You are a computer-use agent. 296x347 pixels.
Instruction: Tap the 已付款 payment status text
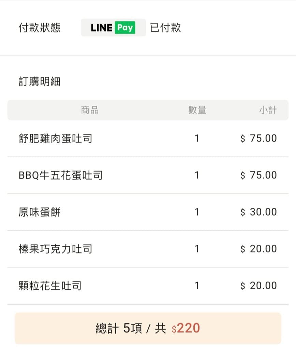point(165,28)
